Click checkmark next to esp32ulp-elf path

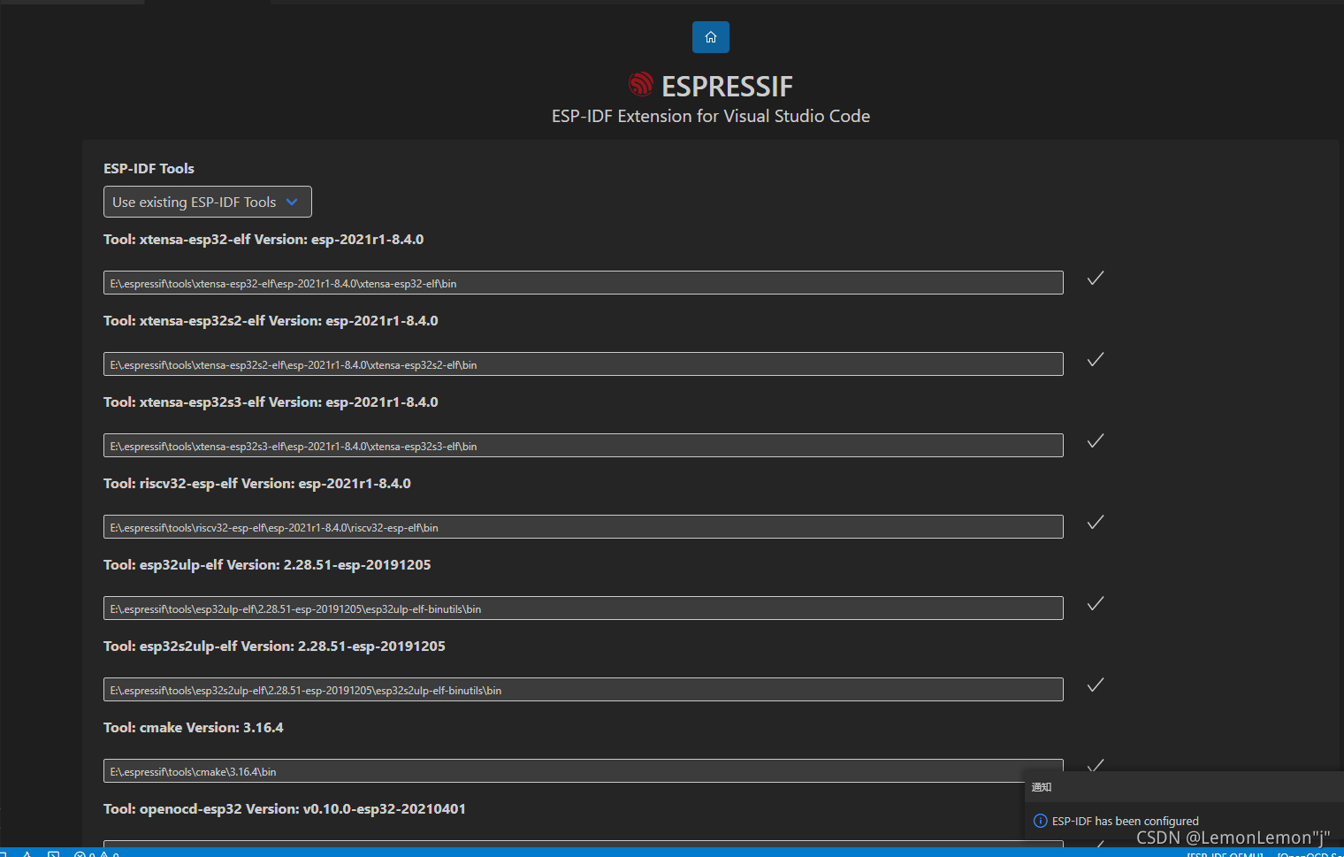[1096, 604]
